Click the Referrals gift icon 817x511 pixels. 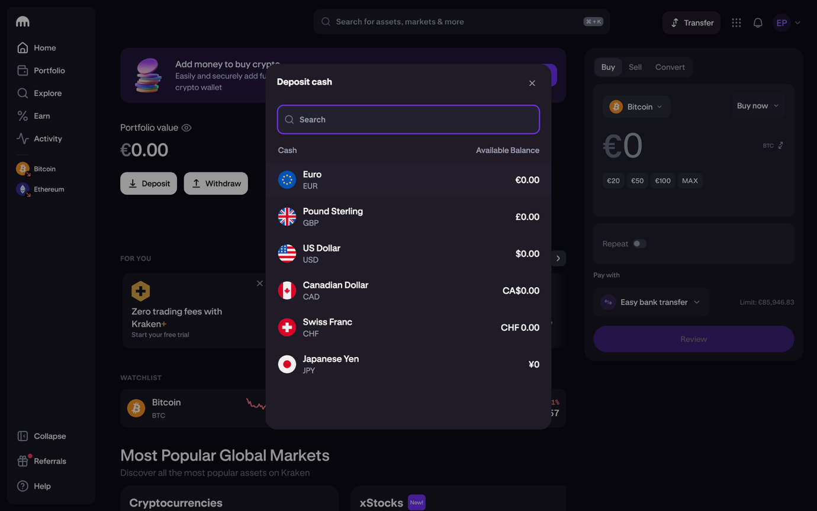pyautogui.click(x=22, y=461)
